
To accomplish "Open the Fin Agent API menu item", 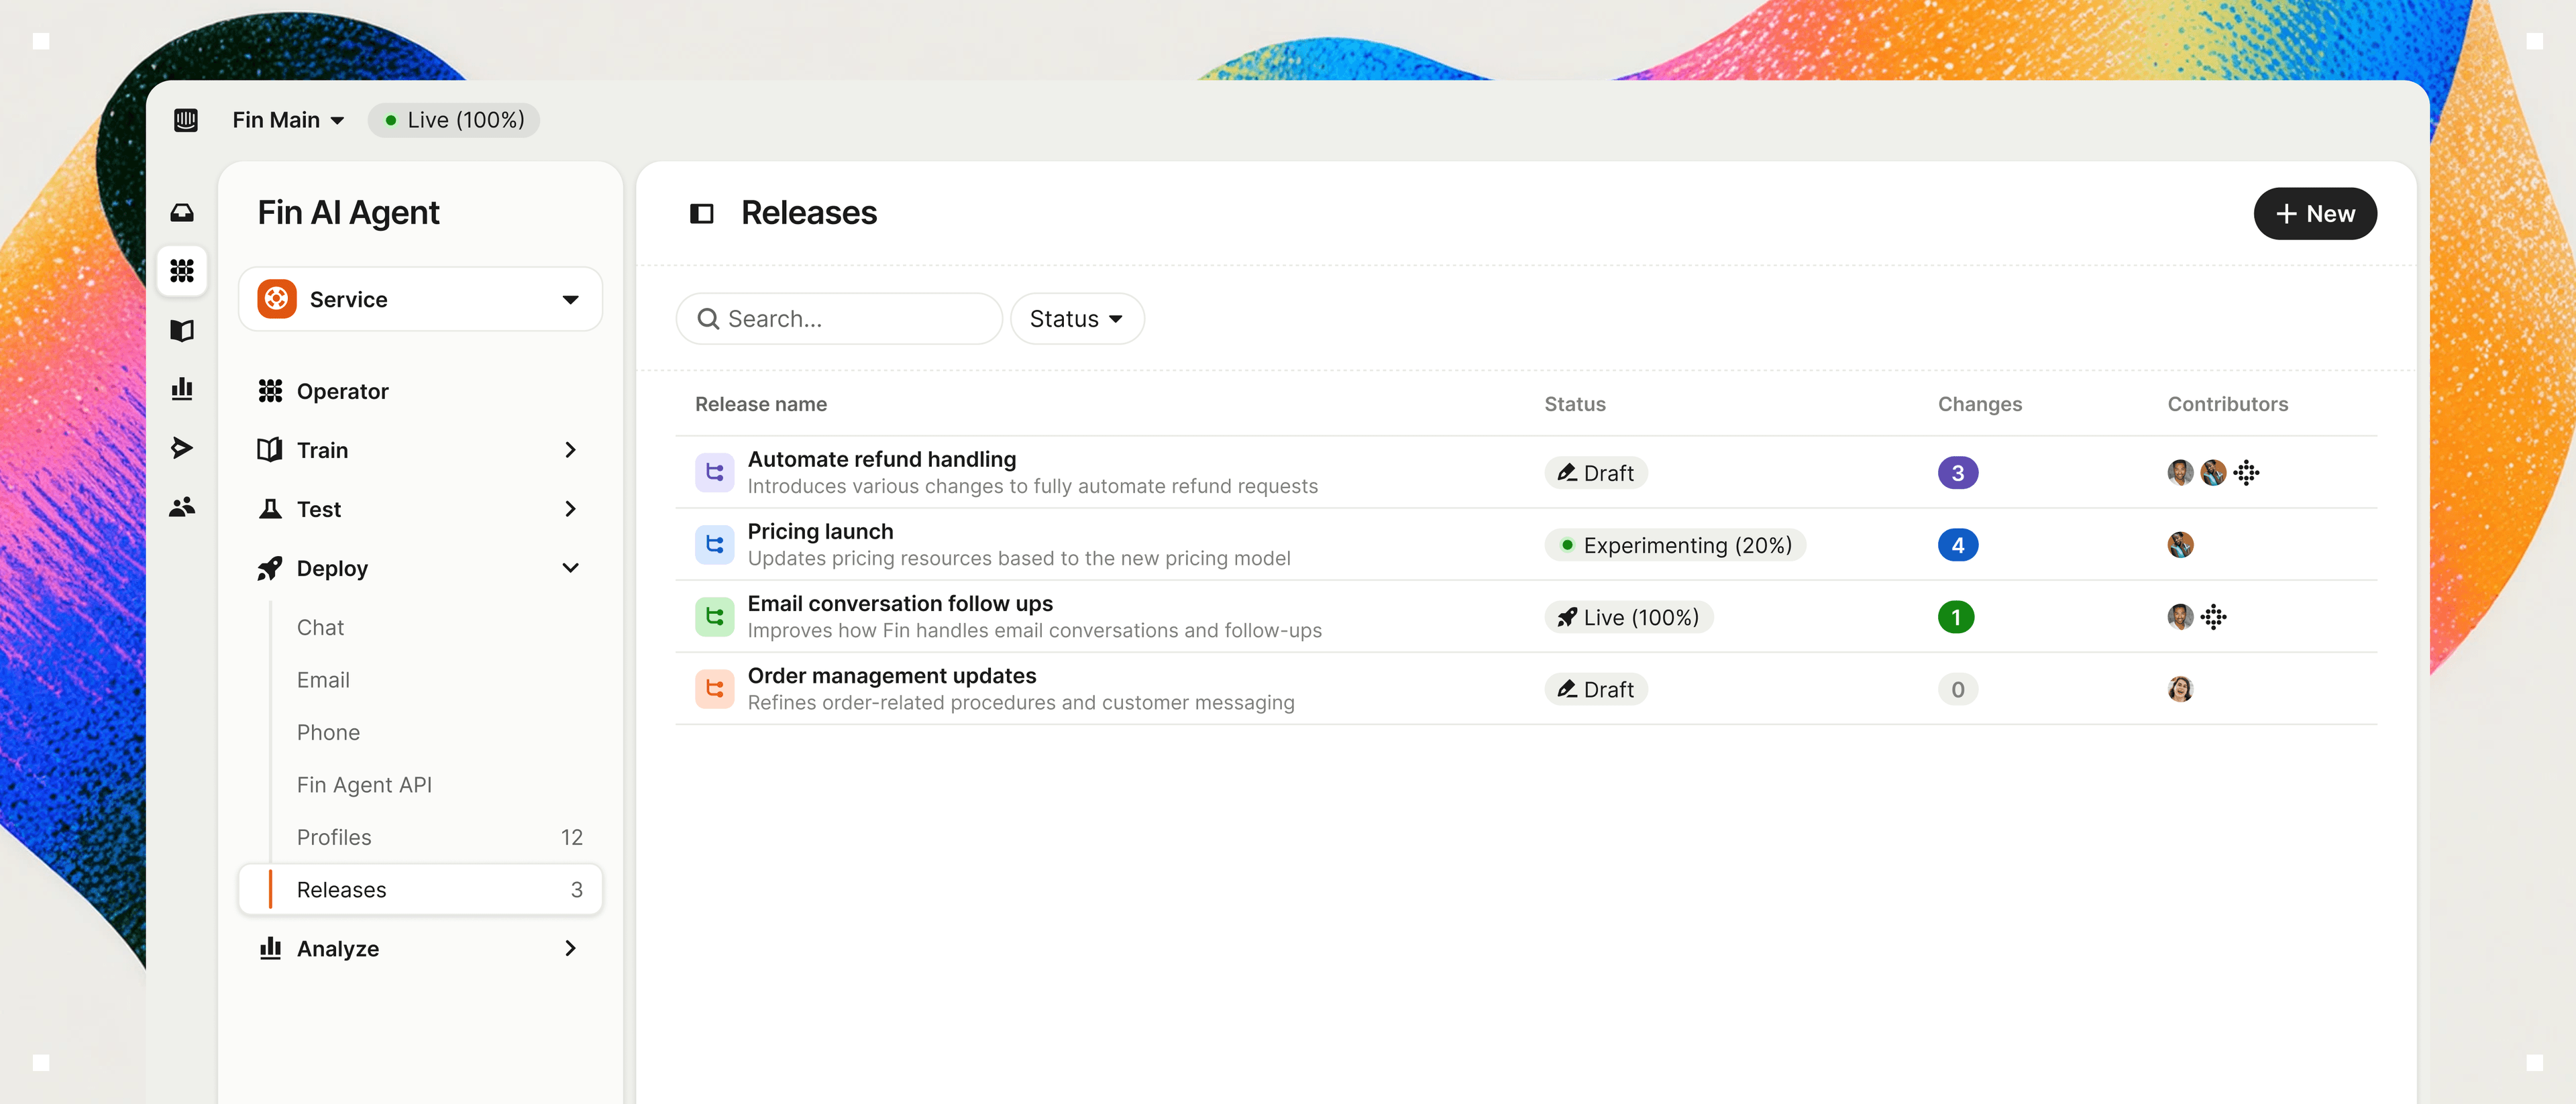I will tap(364, 785).
